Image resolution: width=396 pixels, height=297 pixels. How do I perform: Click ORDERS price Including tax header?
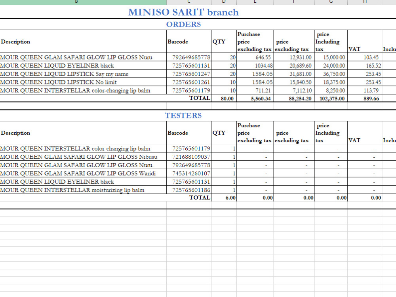click(x=331, y=42)
